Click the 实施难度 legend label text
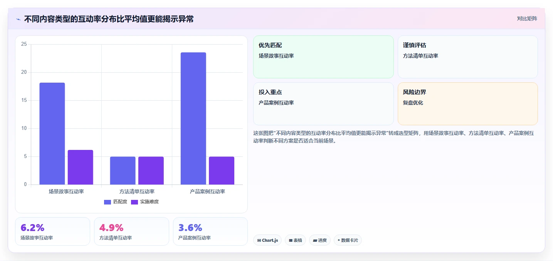 (150, 202)
